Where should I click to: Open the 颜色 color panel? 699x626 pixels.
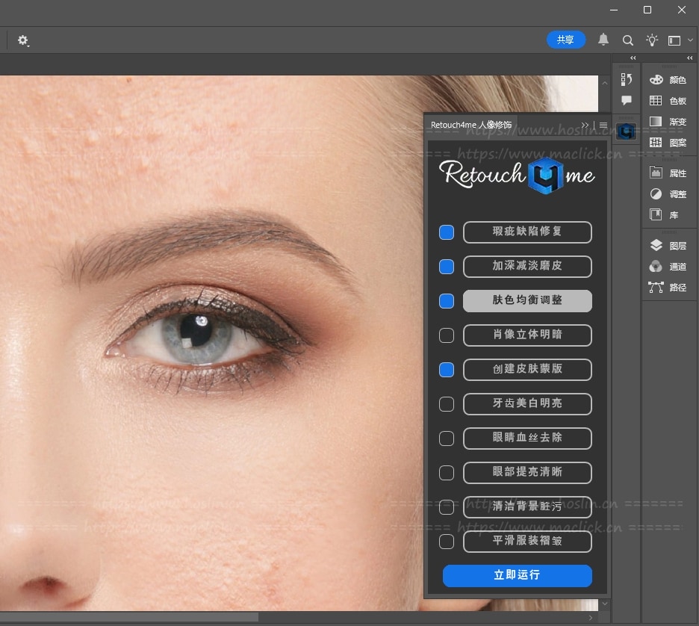(668, 80)
